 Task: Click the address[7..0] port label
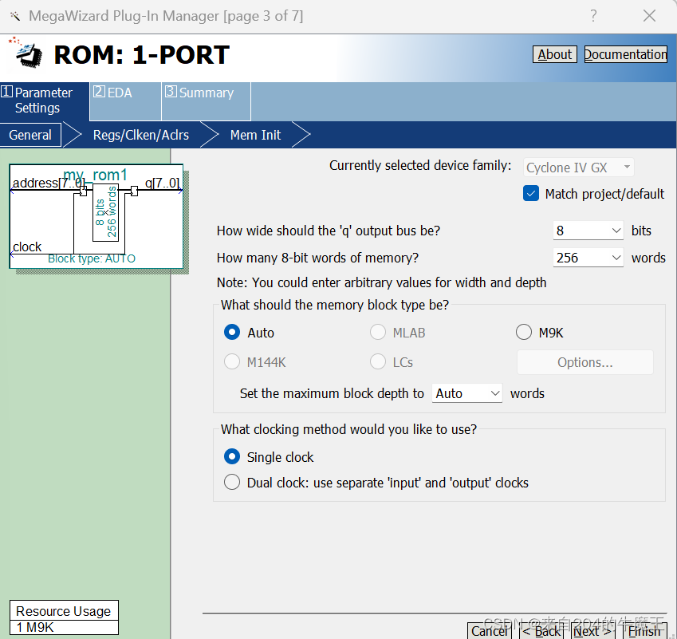[x=49, y=183]
